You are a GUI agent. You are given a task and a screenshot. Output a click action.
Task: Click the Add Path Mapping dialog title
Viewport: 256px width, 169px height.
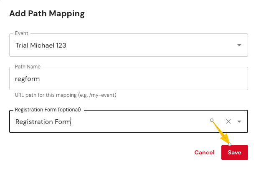(47, 14)
